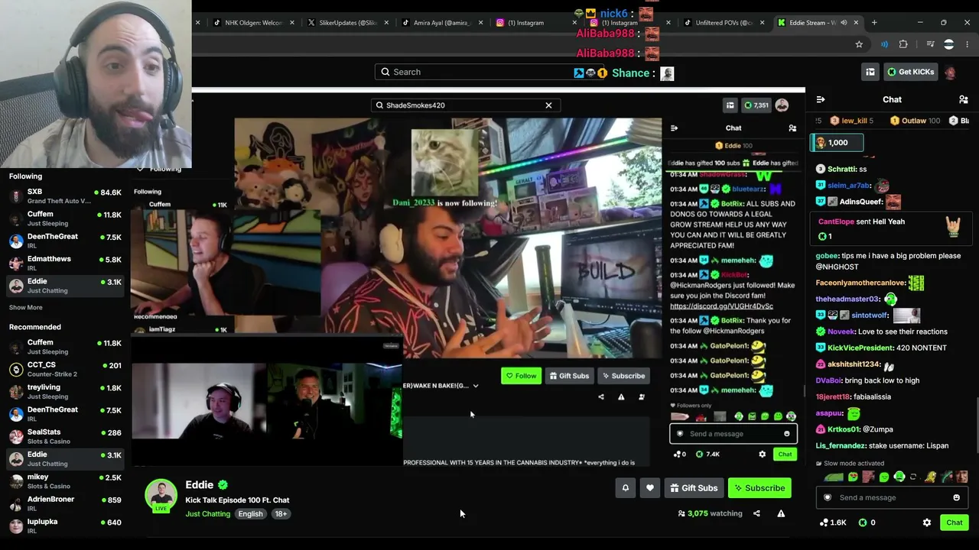
Task: Collapse the main chat panel using the arrow icon
Action: coord(821,99)
